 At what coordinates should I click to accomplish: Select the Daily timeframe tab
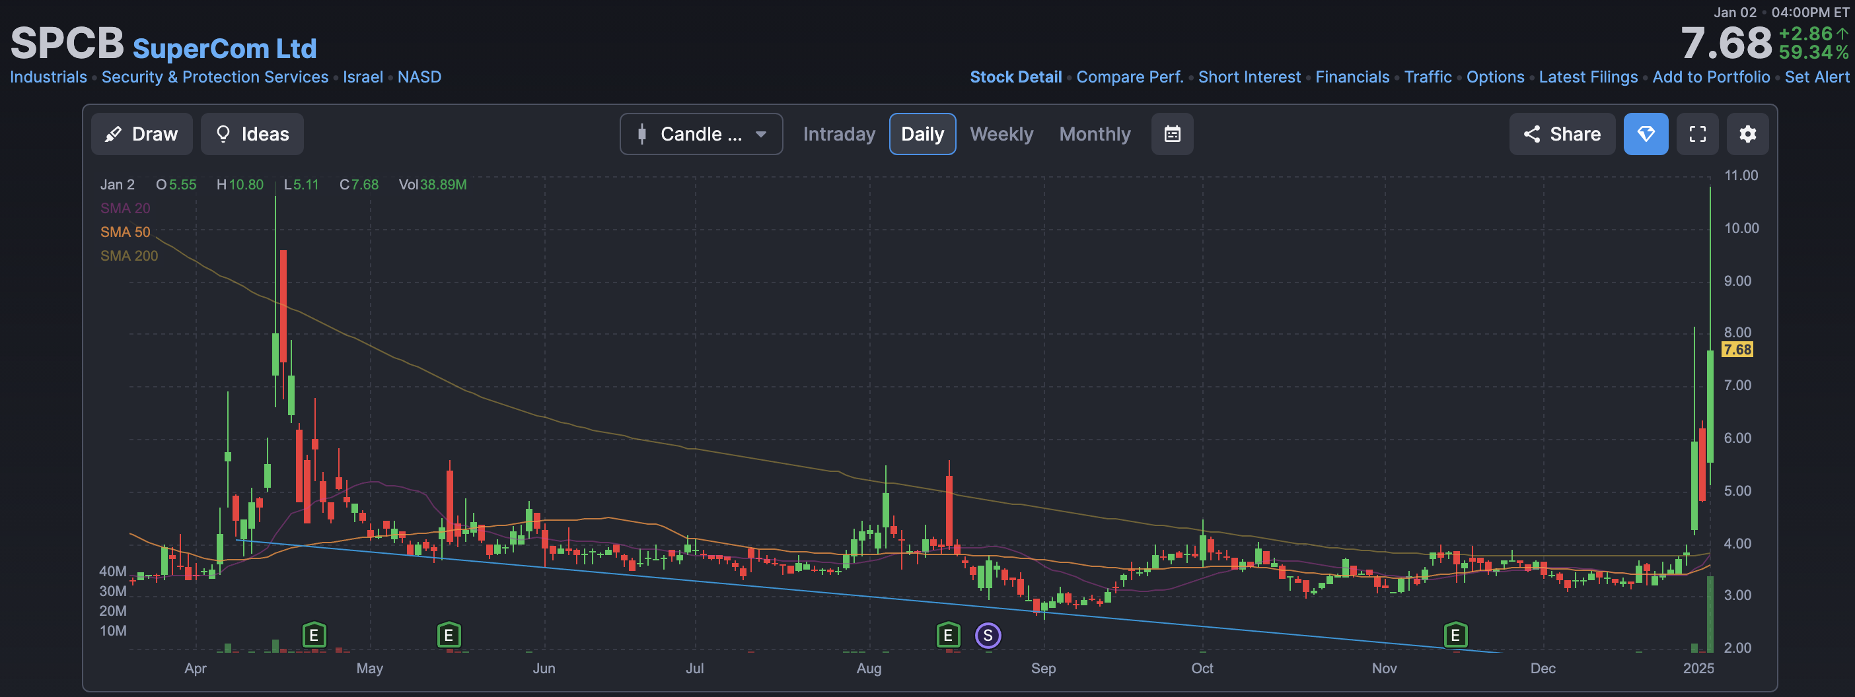pos(922,134)
